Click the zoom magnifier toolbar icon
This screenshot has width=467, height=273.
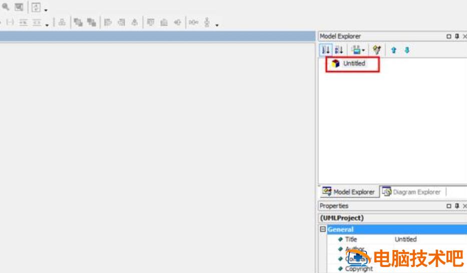6,7
